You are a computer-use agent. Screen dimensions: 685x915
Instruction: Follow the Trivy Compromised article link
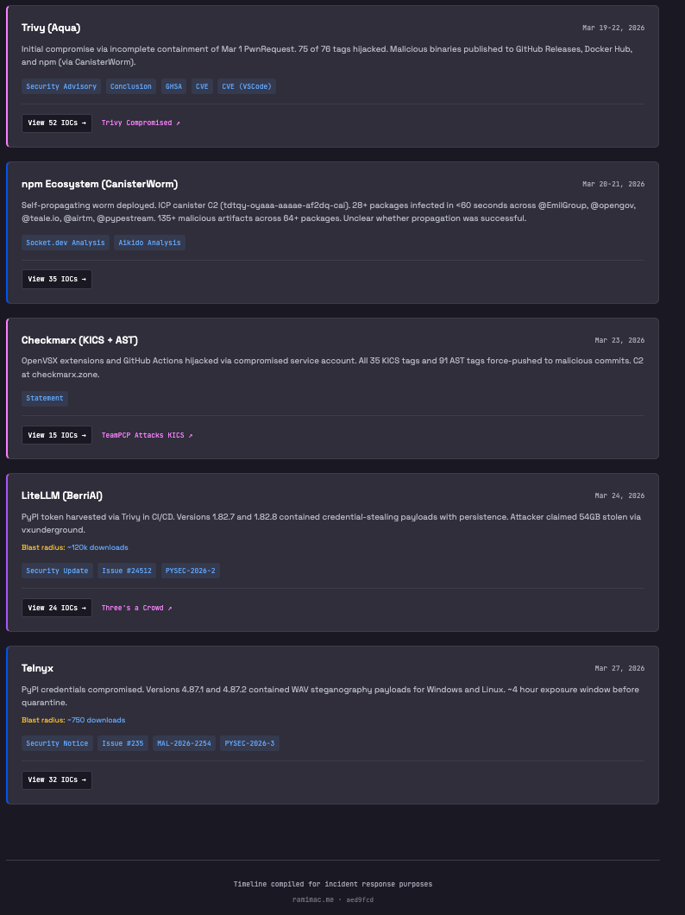(x=141, y=123)
